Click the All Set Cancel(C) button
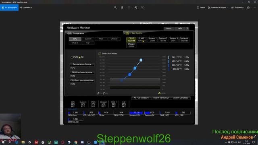Image resolution: width=258 pixels, height=145 pixels. tap(181, 98)
